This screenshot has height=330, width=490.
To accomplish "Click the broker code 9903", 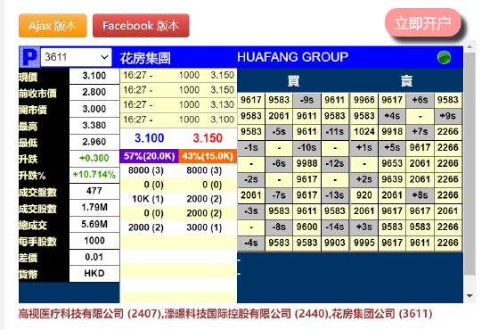I will (x=335, y=243).
